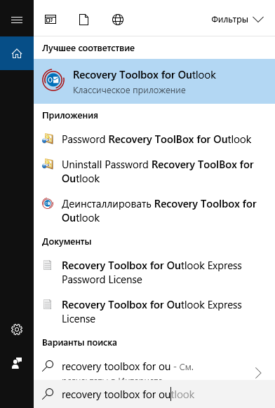Click the Документы section header
This screenshot has height=408, width=275.
tap(67, 242)
